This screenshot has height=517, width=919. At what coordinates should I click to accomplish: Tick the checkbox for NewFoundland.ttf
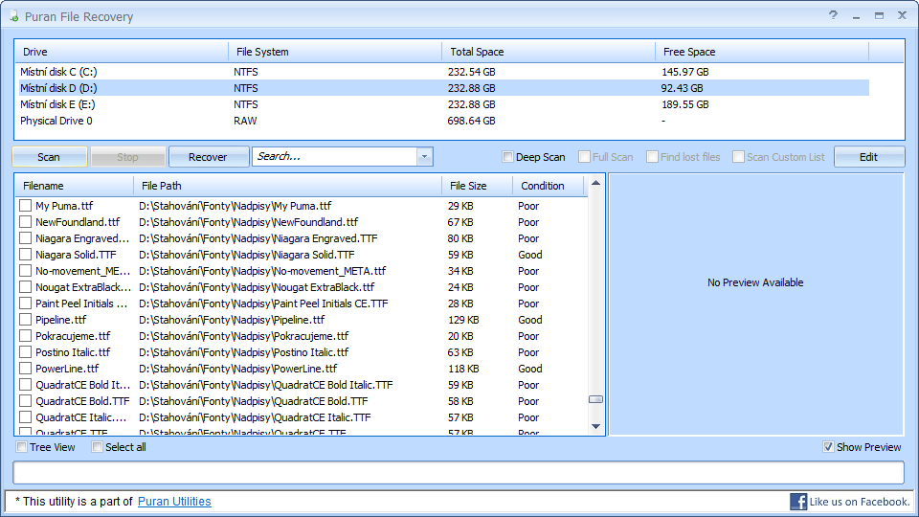click(25, 222)
